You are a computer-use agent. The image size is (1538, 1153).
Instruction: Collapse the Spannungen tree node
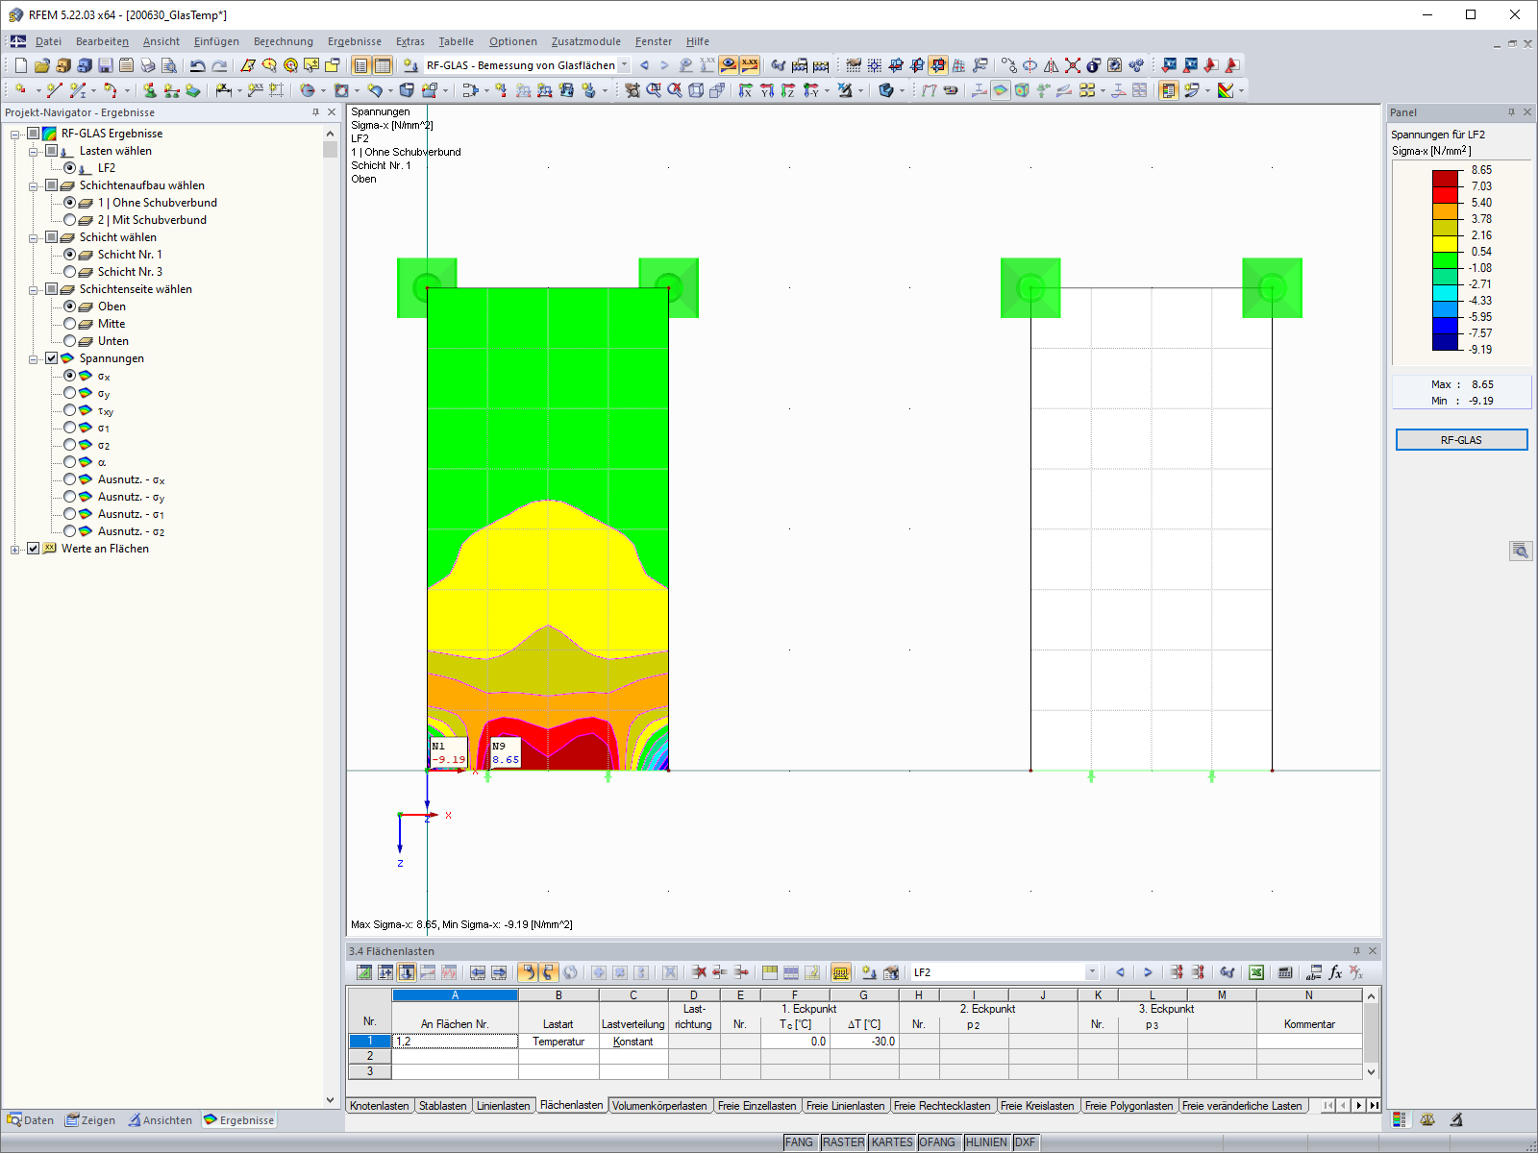34,358
